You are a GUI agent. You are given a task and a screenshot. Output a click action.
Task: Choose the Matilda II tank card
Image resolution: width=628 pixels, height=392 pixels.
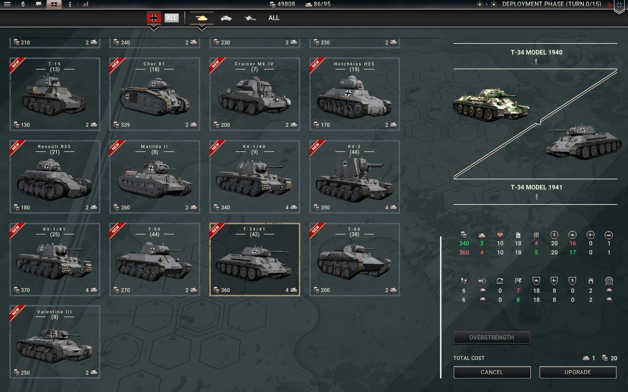click(155, 177)
